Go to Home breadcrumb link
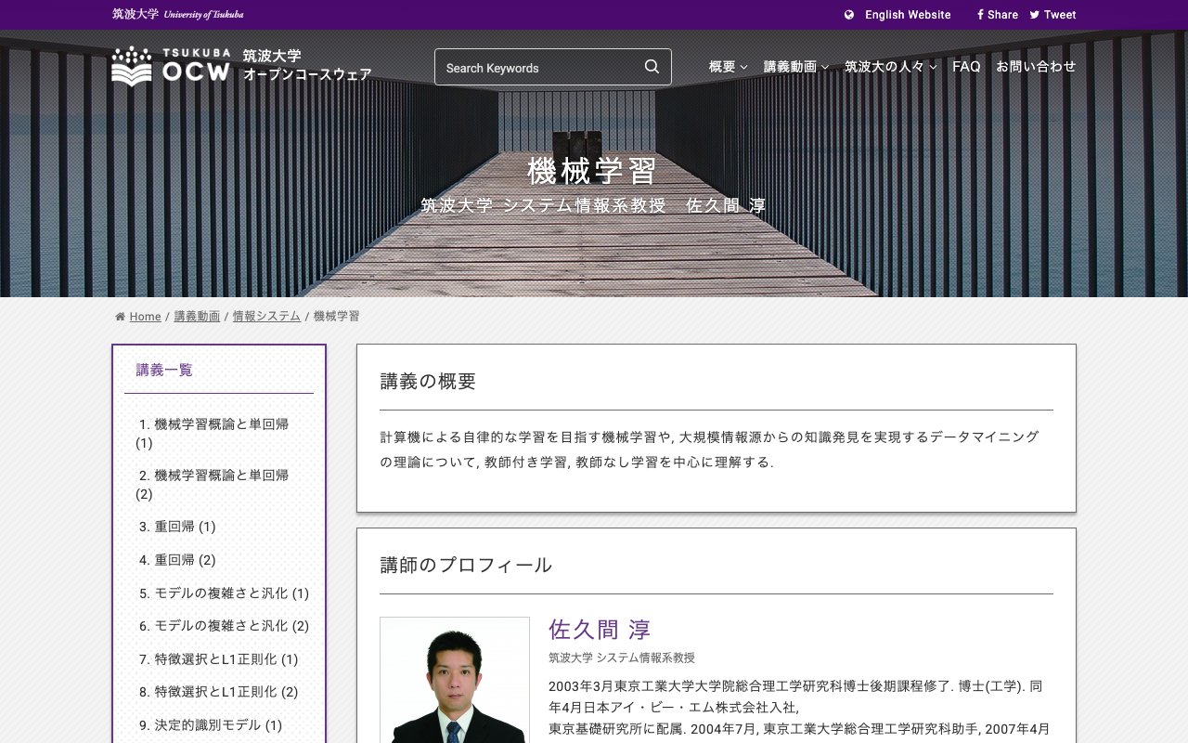This screenshot has width=1188, height=743. coord(145,317)
